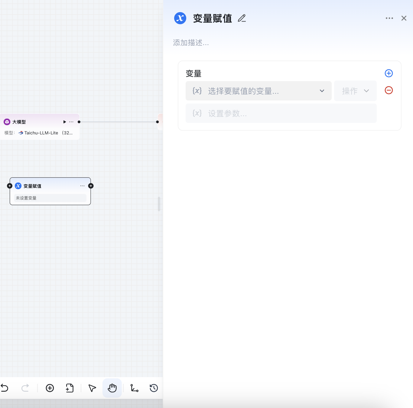
Task: Open the 大模型 node's ellipsis menu
Action: (71, 122)
